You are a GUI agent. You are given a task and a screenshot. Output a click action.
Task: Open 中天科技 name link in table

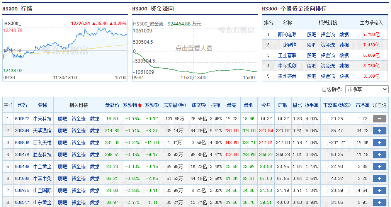[x=42, y=119]
